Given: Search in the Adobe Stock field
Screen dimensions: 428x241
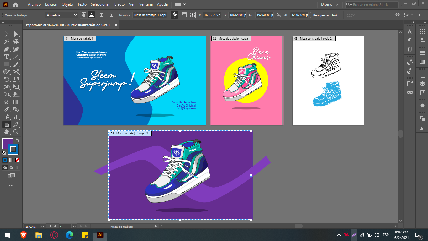Looking at the screenshot, I should (x=372, y=5).
